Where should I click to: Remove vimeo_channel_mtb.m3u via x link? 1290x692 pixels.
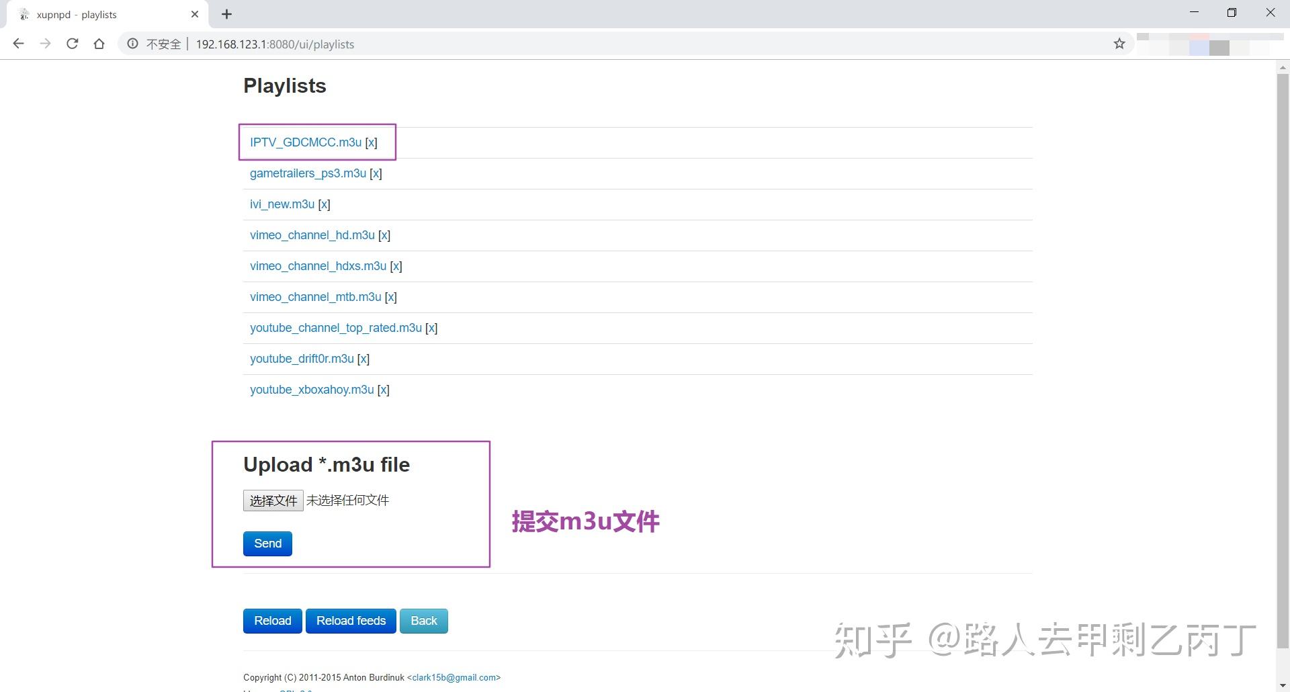pos(391,297)
